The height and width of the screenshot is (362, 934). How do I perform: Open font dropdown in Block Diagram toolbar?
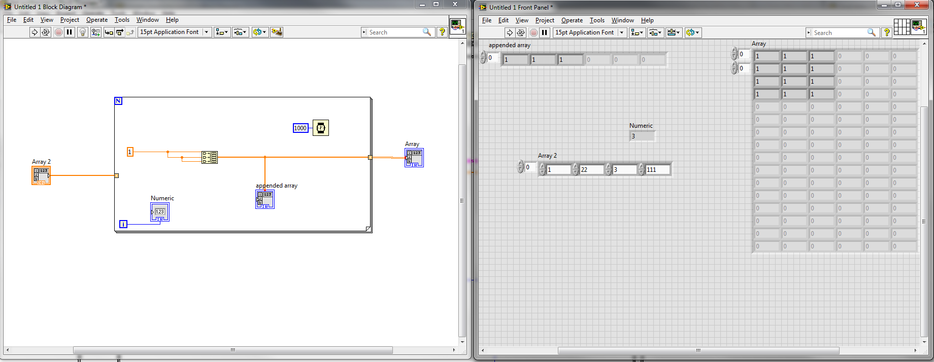(x=174, y=32)
